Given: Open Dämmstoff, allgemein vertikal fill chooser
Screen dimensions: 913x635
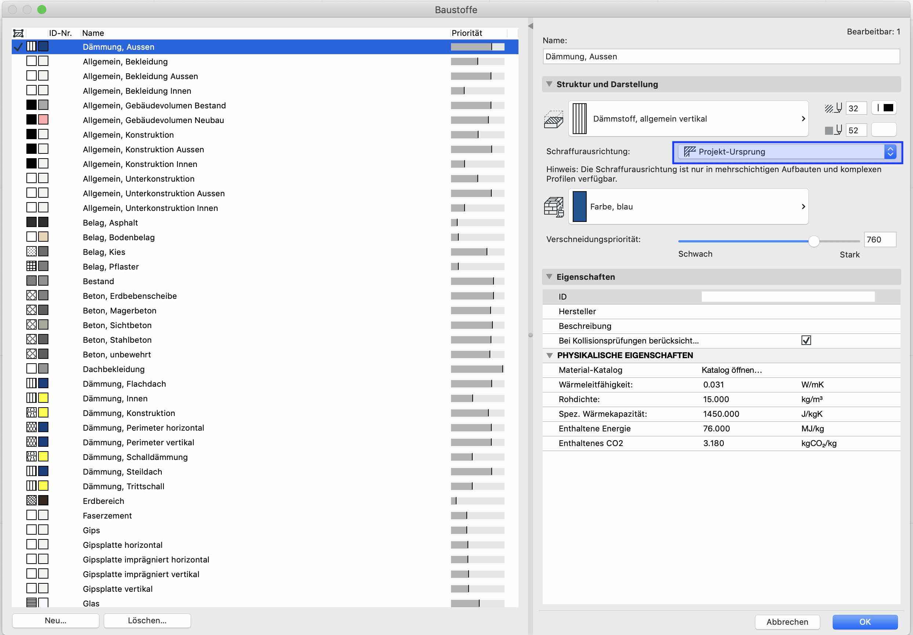Looking at the screenshot, I should [688, 119].
